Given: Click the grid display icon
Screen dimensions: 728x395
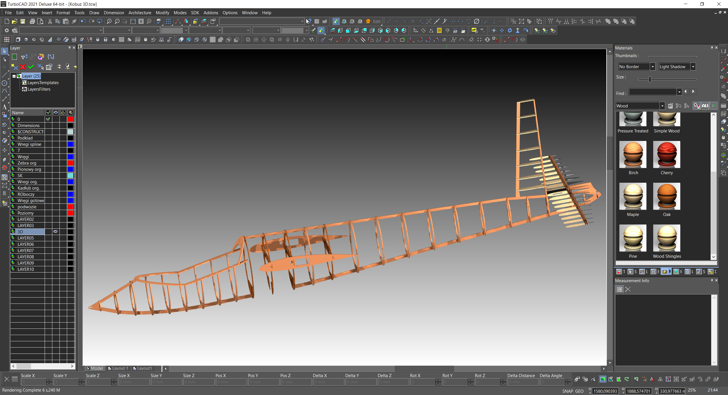Looking at the screenshot, I should (168, 21).
